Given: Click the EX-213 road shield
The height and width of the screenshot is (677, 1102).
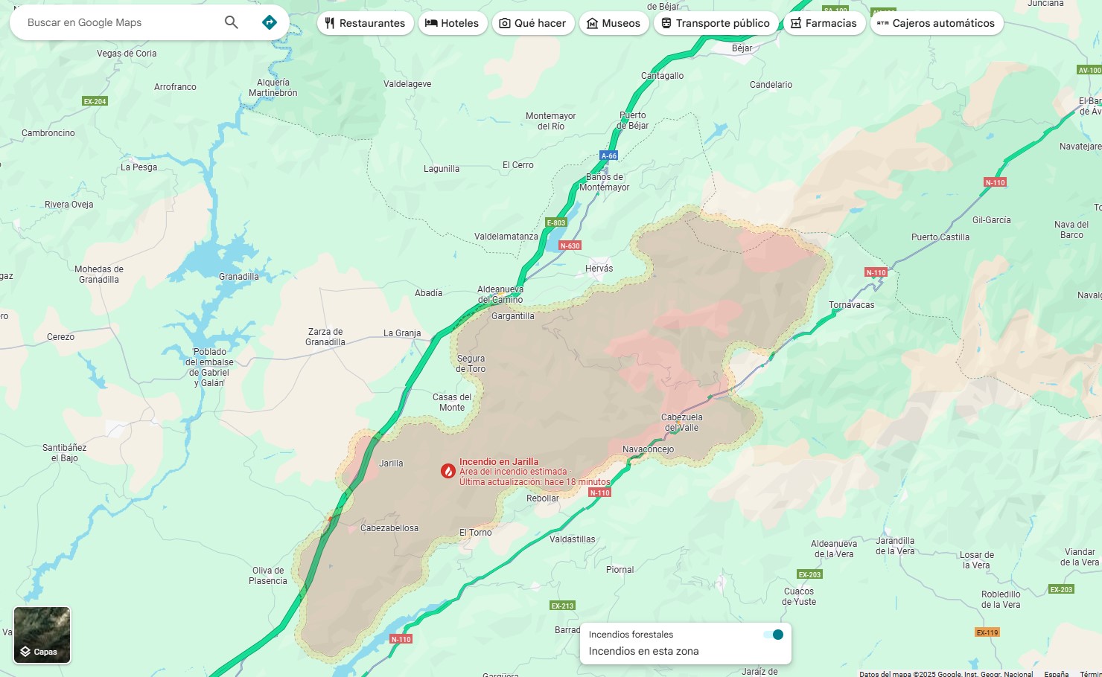Looking at the screenshot, I should click(563, 606).
